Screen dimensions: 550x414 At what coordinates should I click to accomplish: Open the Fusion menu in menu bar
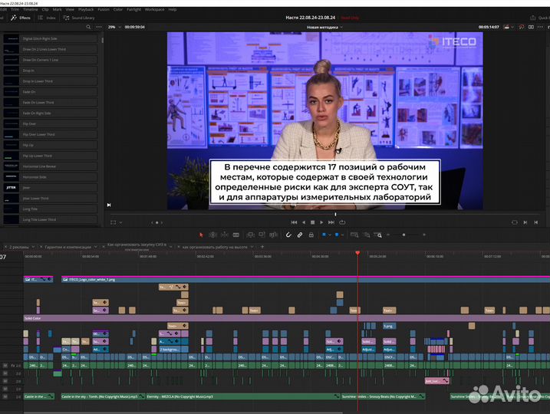click(x=104, y=9)
